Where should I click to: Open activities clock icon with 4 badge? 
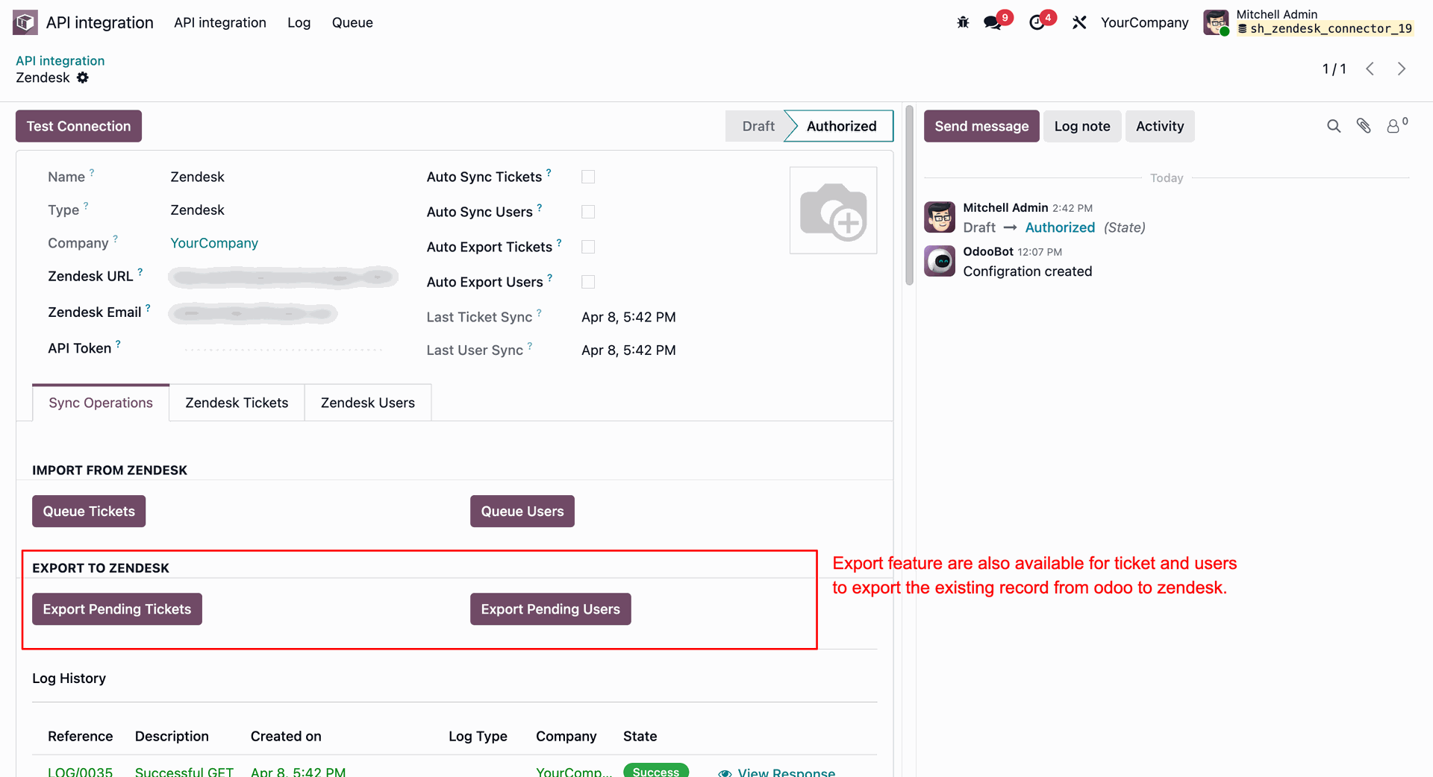coord(1037,22)
